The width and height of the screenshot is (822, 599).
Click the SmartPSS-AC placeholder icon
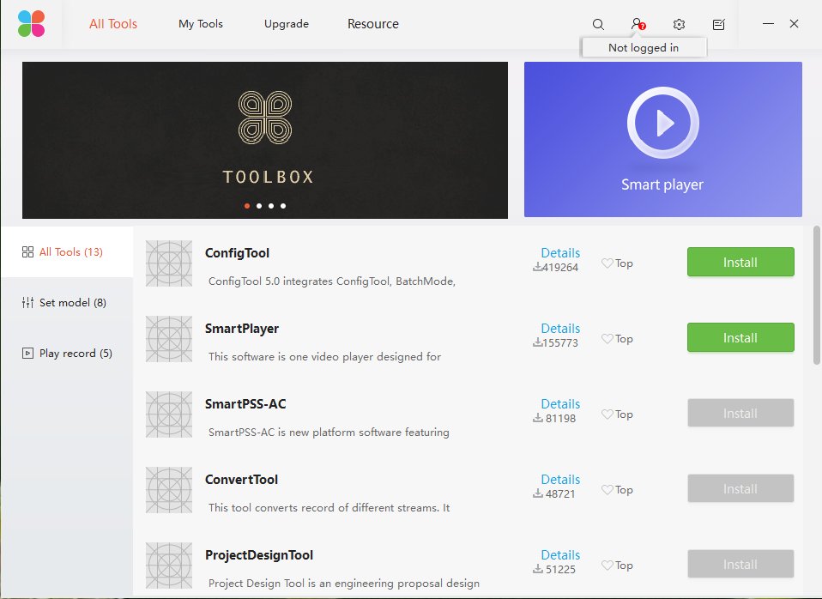click(169, 414)
